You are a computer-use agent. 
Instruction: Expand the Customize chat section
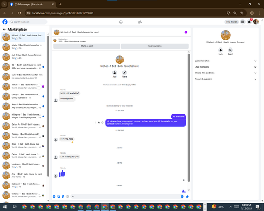[x=225, y=61]
